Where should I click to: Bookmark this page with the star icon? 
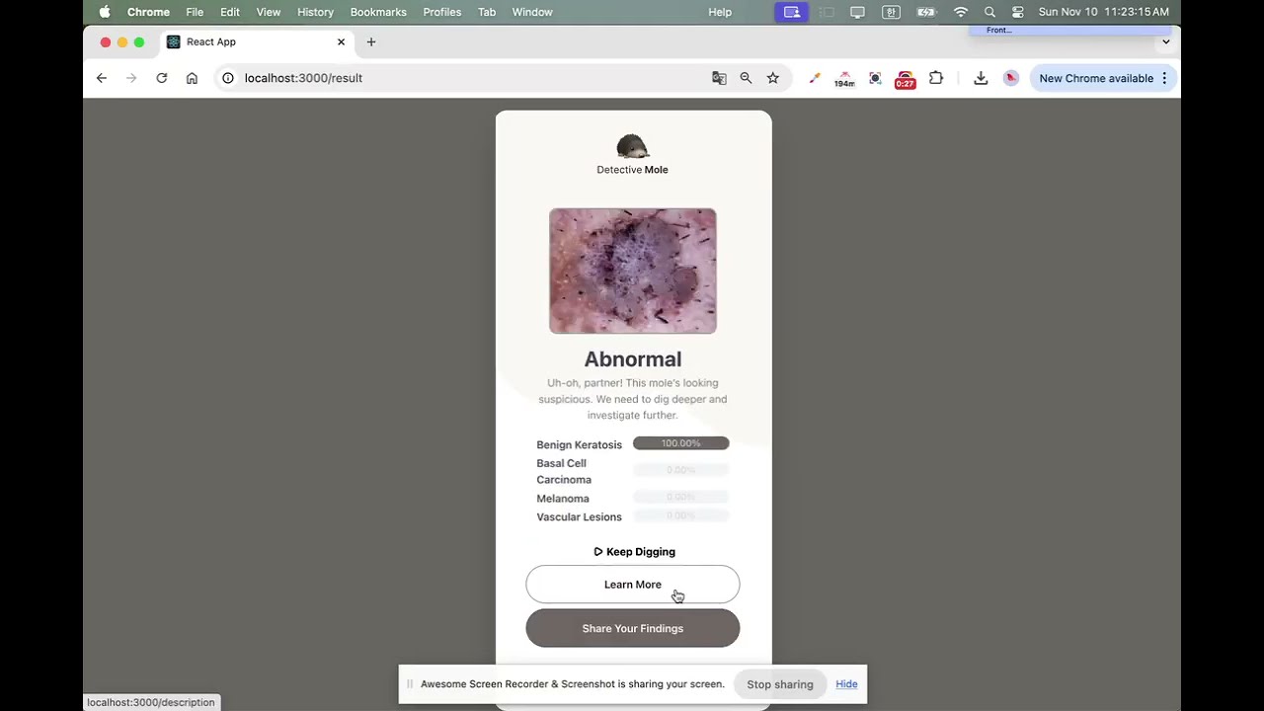pos(773,78)
